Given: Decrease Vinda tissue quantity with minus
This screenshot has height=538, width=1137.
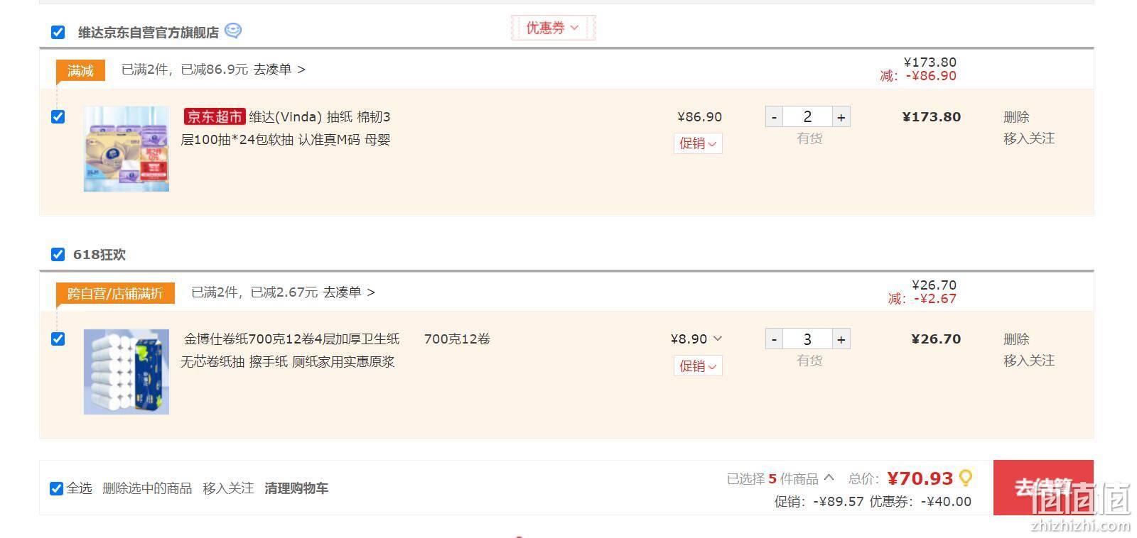Looking at the screenshot, I should click(774, 117).
